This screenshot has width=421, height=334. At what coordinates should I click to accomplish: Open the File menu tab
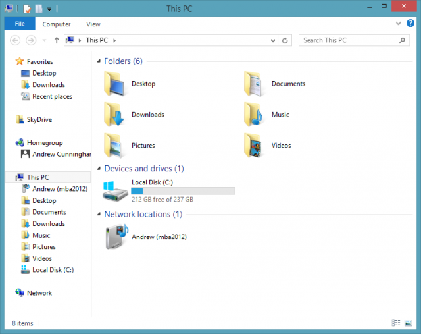click(20, 24)
